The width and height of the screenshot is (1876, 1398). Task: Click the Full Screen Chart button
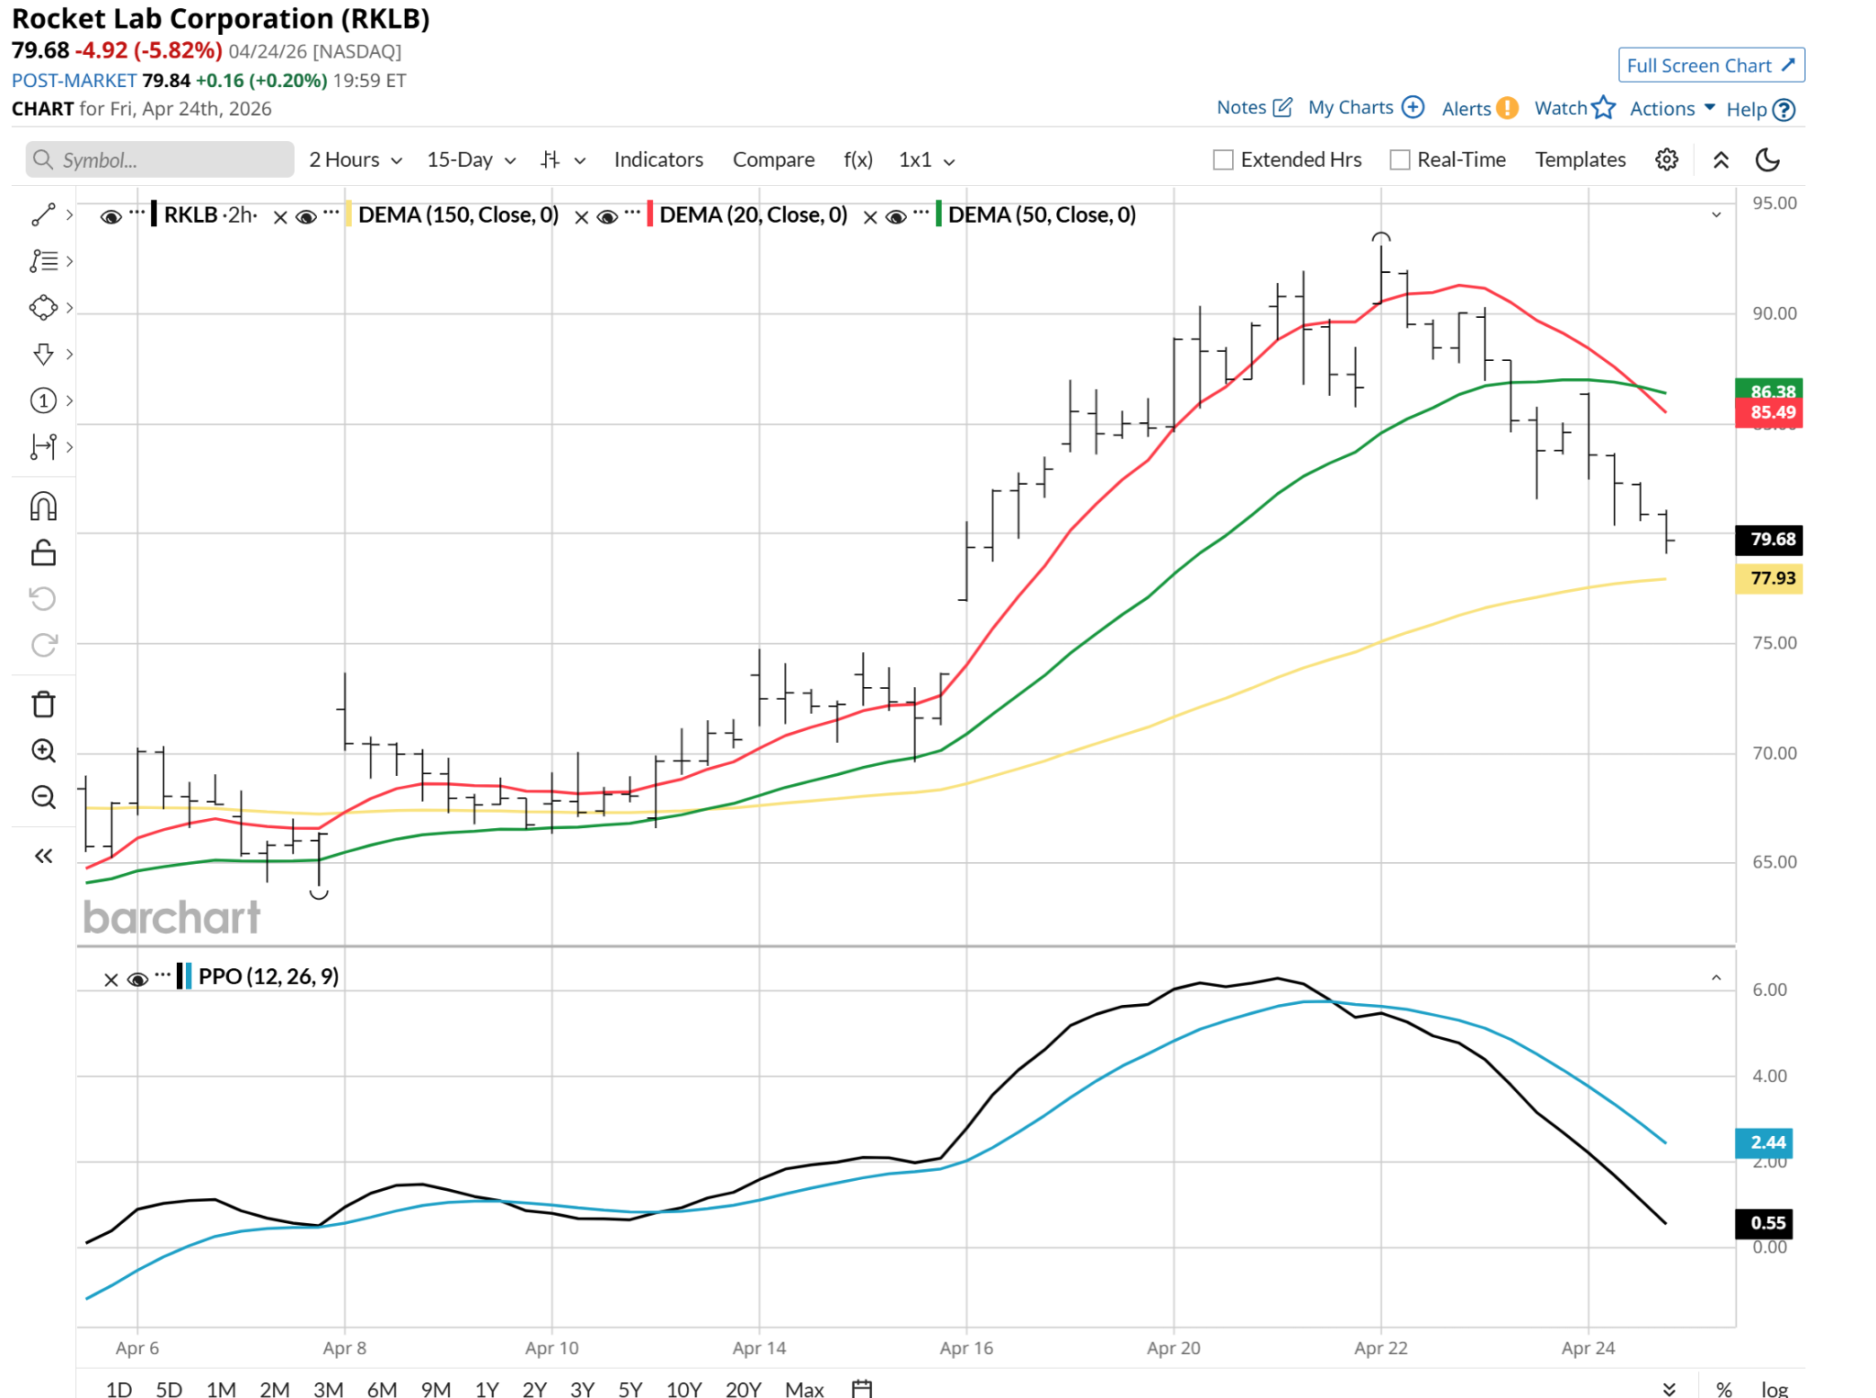click(x=1710, y=65)
